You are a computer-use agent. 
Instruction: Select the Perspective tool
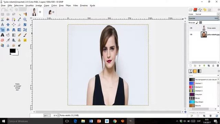(x=14, y=30)
